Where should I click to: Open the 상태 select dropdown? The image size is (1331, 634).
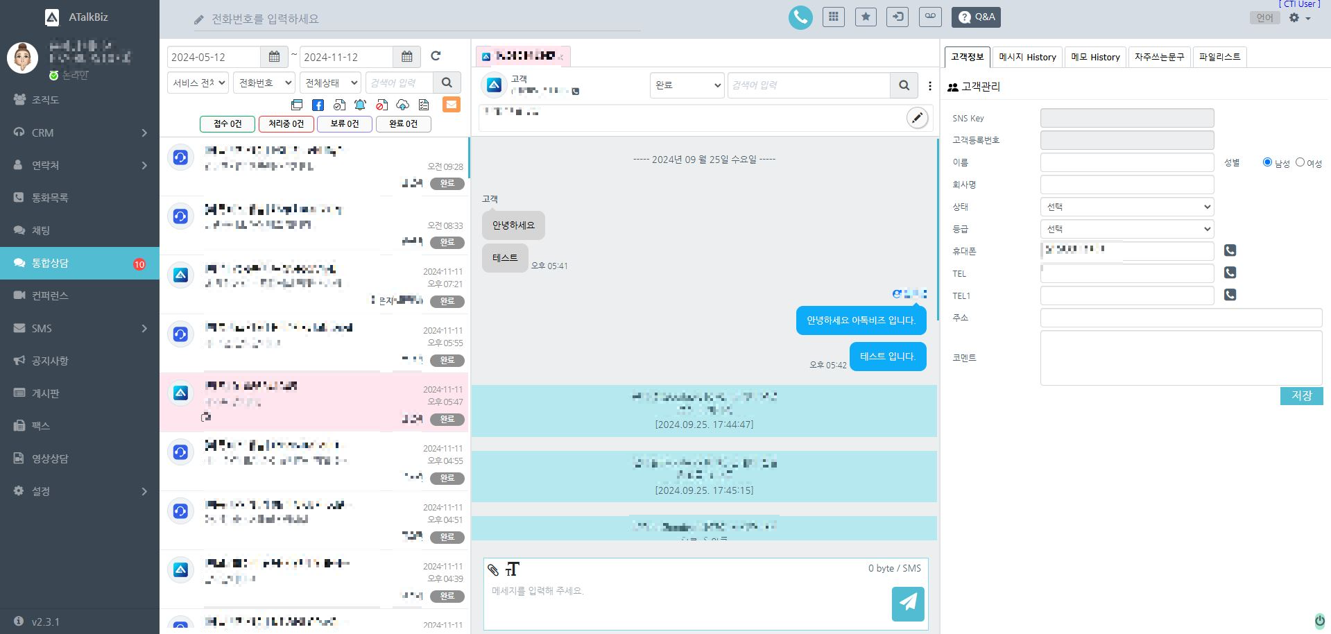(x=1127, y=207)
